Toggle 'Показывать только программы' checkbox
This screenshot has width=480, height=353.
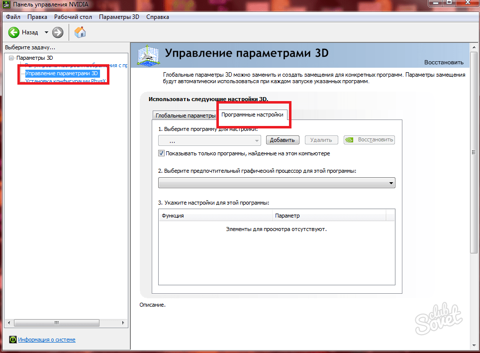click(x=161, y=153)
